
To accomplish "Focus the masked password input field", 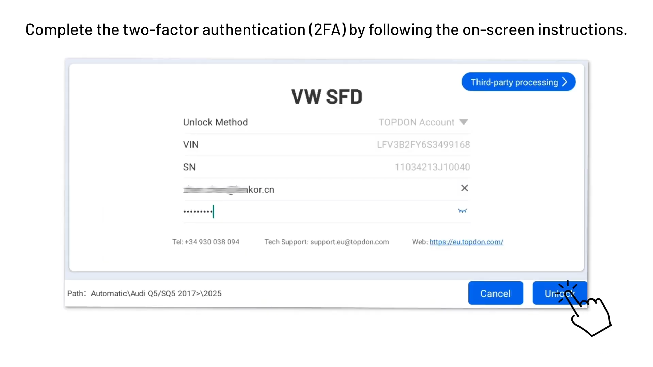I will pyautogui.click(x=306, y=211).
